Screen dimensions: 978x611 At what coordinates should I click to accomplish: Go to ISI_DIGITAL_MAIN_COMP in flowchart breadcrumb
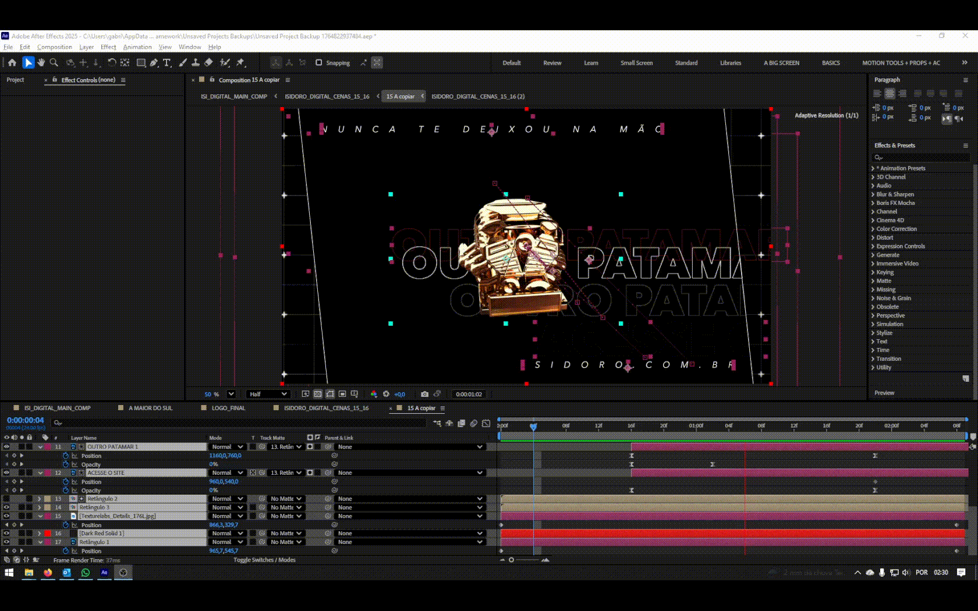(x=234, y=97)
